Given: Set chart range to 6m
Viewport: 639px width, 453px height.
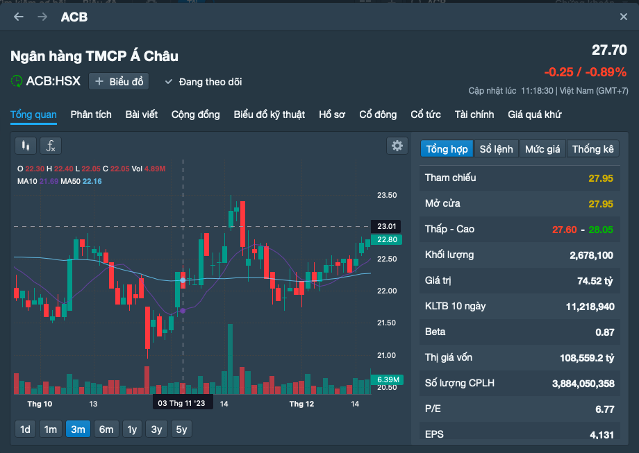Looking at the screenshot, I should click(106, 429).
